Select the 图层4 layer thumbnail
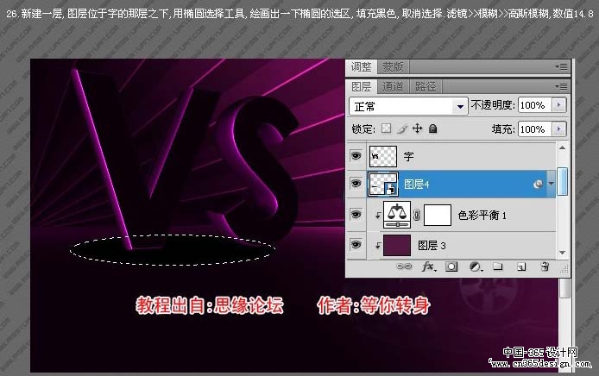This screenshot has width=599, height=376. point(383,184)
